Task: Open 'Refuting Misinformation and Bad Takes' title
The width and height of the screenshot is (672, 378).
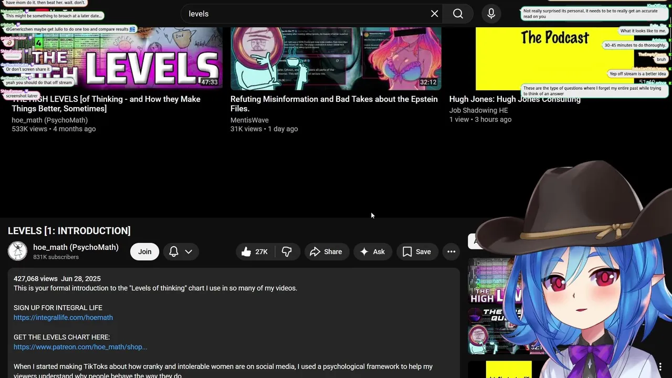Action: pos(334,104)
